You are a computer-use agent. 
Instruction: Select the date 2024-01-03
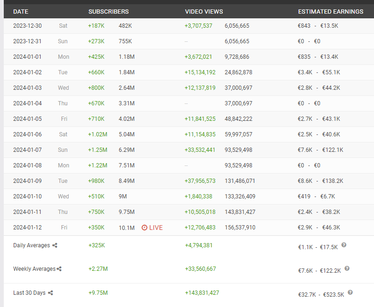27,87
